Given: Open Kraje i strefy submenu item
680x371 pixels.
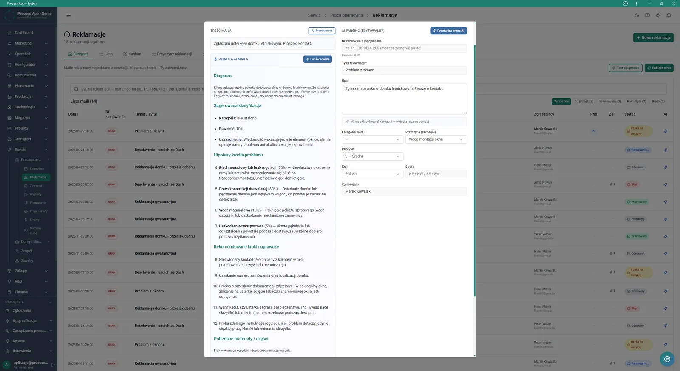Looking at the screenshot, I should point(38,211).
